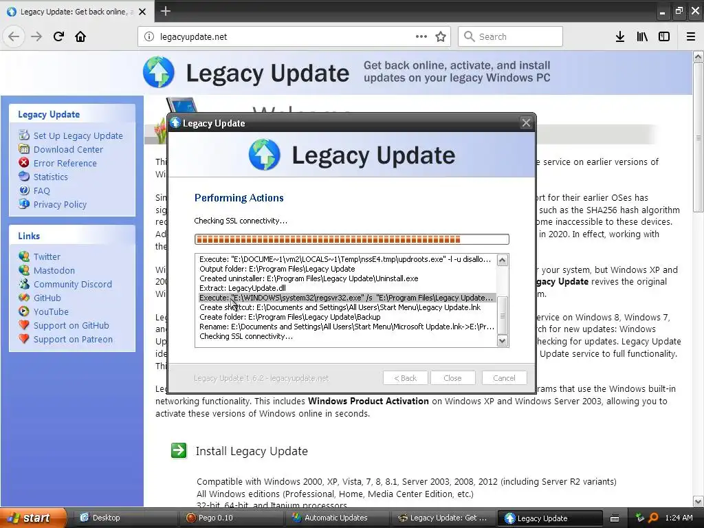Open the Windows Start menu
This screenshot has height=528, width=704.
[32, 518]
